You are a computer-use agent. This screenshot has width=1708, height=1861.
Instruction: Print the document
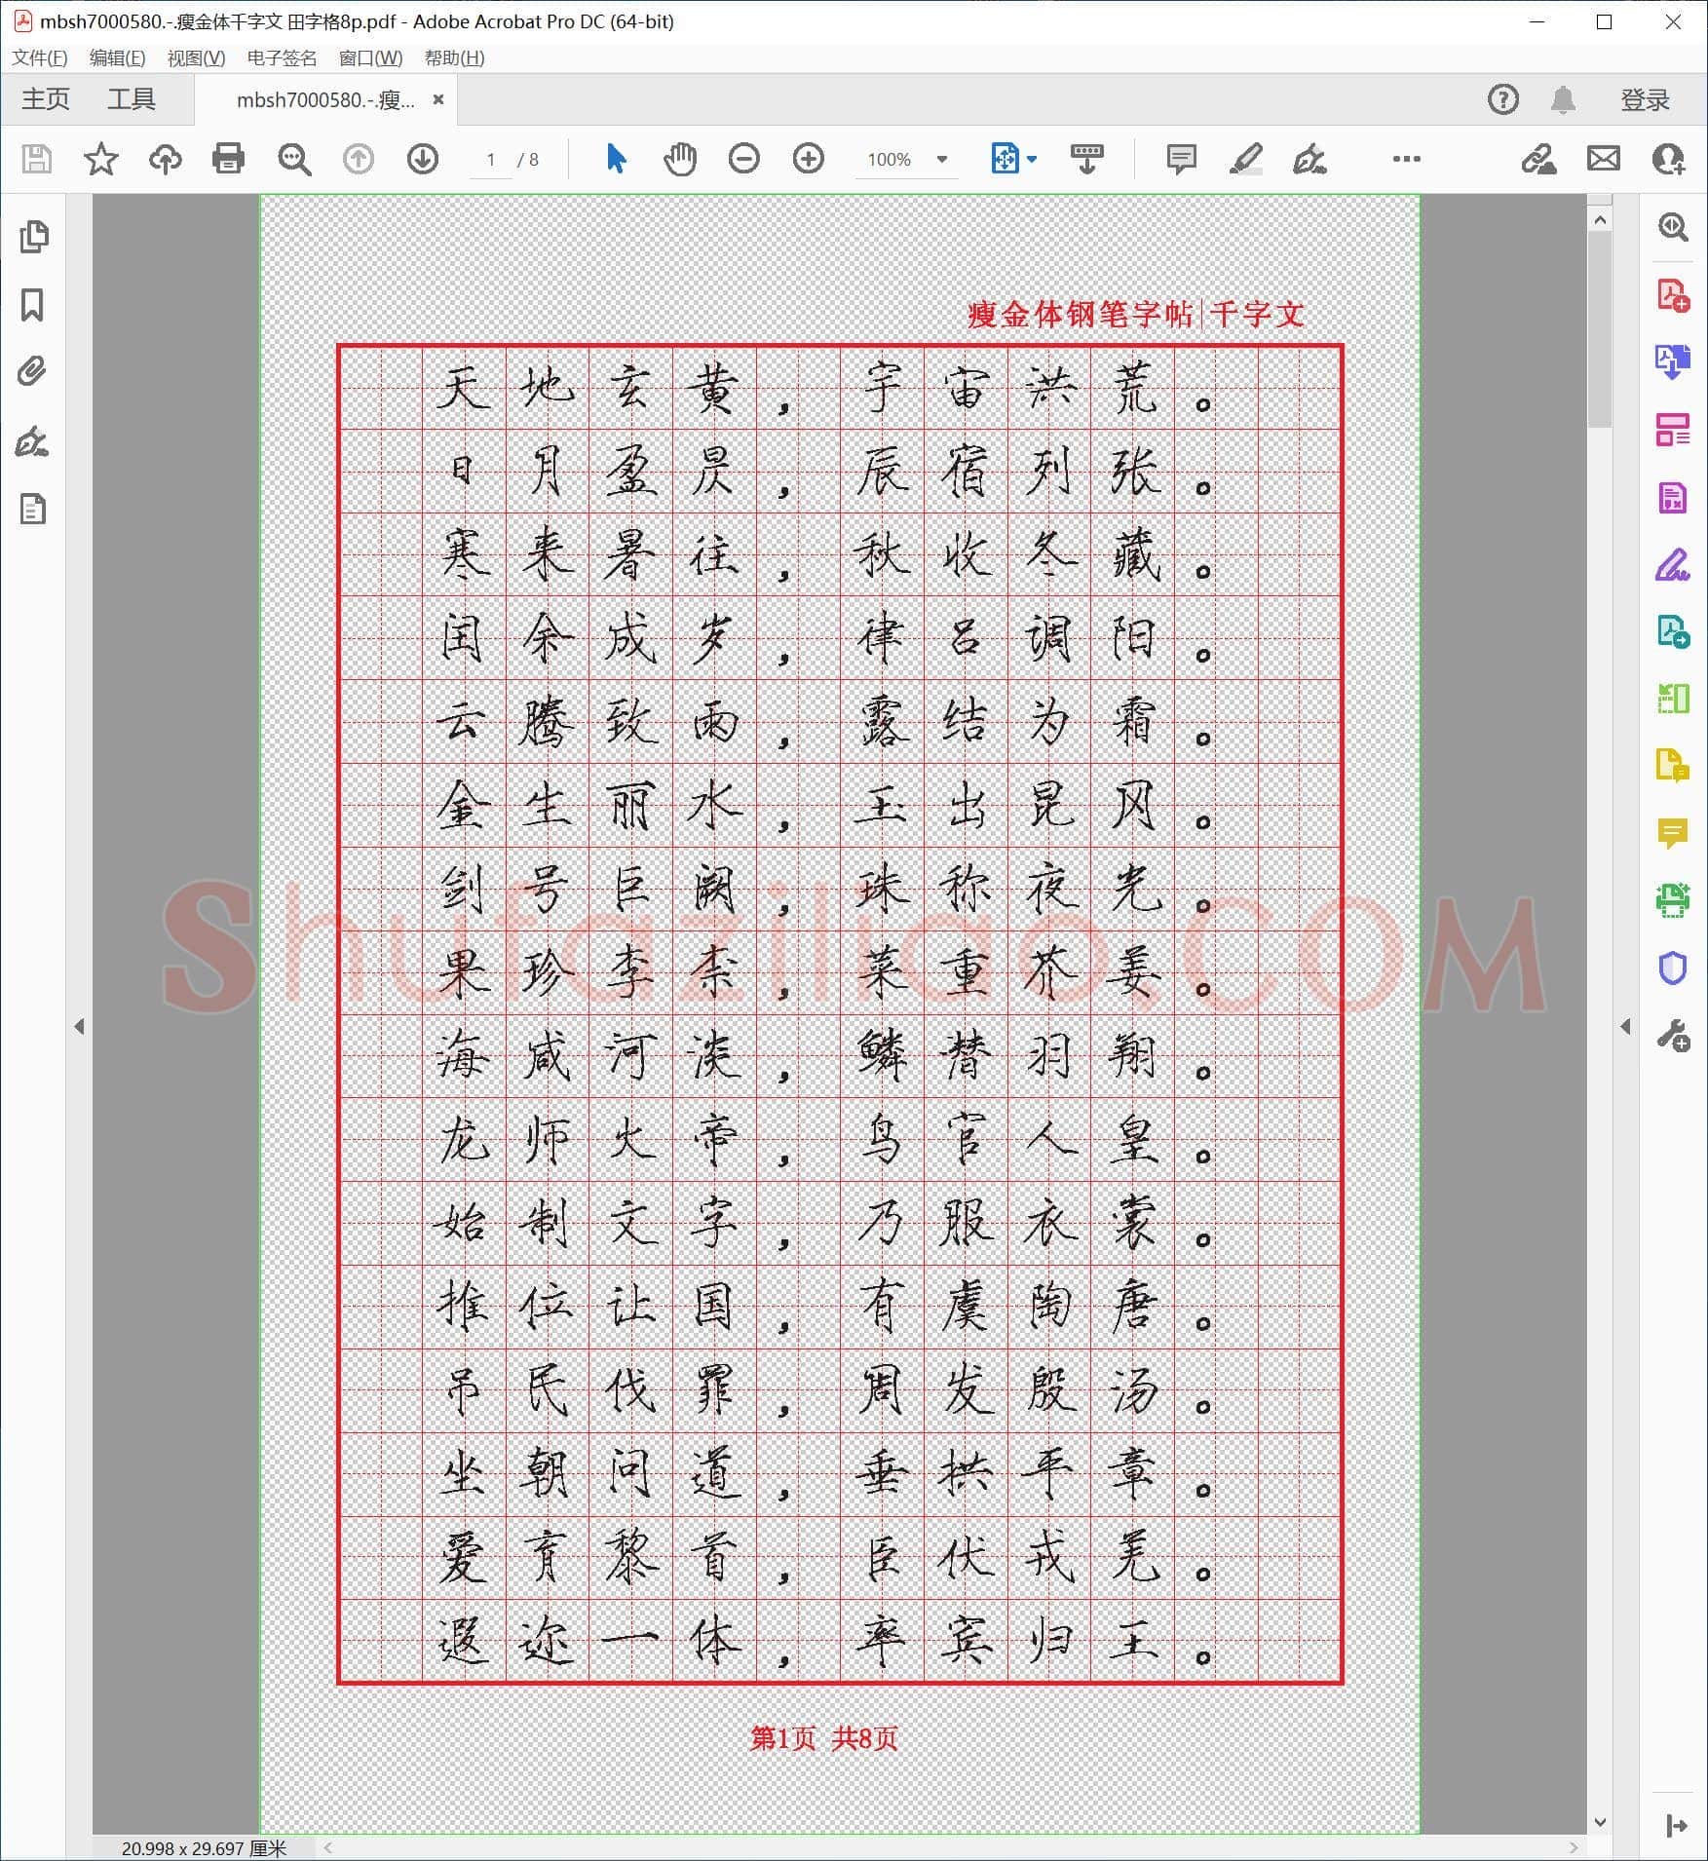tap(229, 159)
